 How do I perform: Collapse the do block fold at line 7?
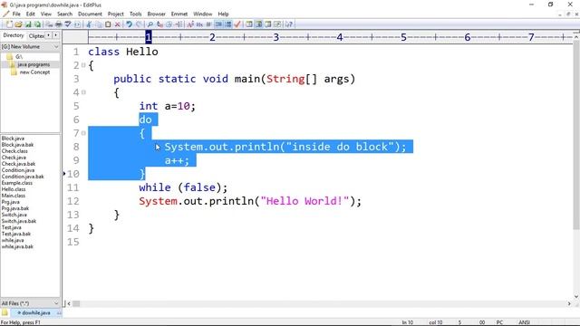click(x=83, y=133)
